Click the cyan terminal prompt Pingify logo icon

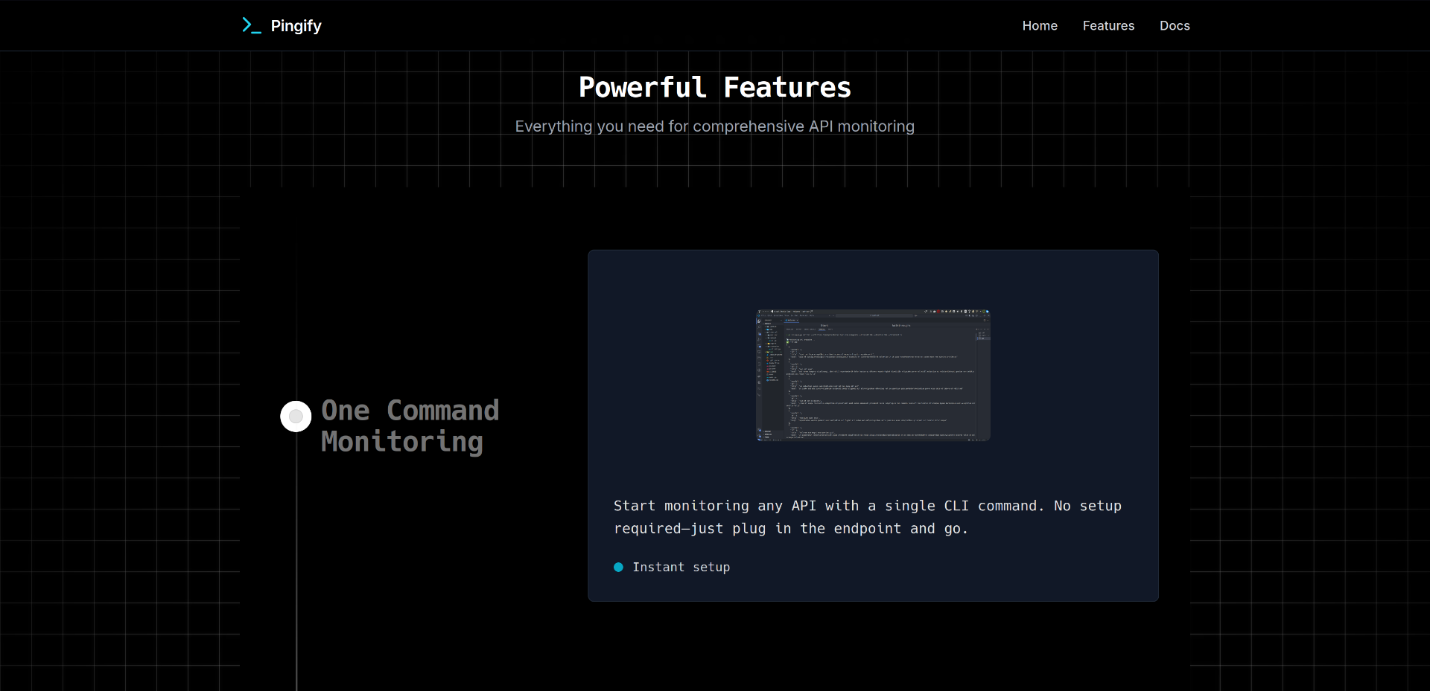pos(250,25)
